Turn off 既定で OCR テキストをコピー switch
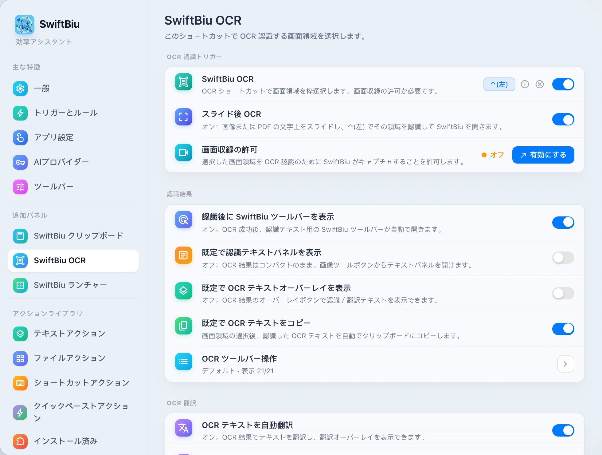This screenshot has height=455, width=602. coord(563,329)
